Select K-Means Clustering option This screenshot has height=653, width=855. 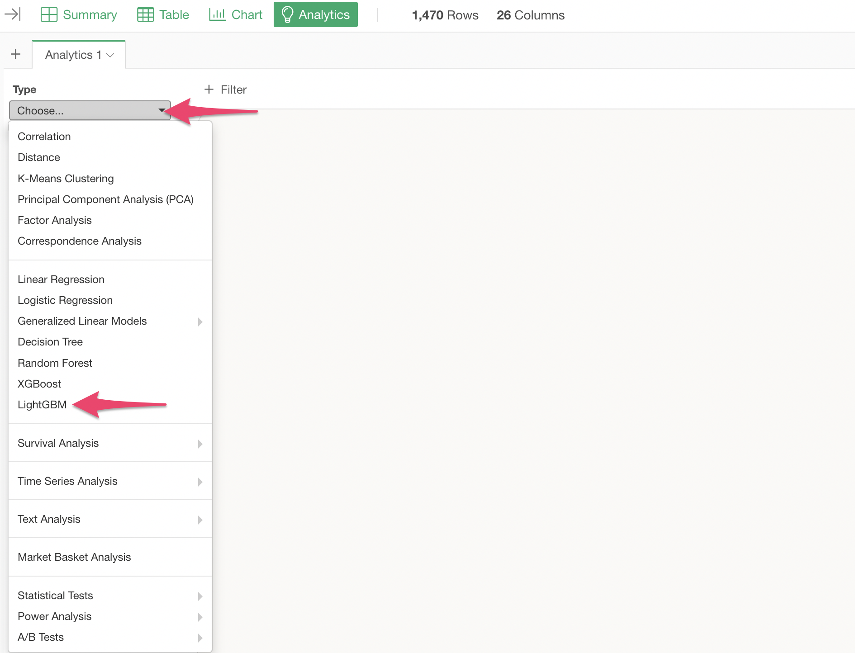(66, 179)
